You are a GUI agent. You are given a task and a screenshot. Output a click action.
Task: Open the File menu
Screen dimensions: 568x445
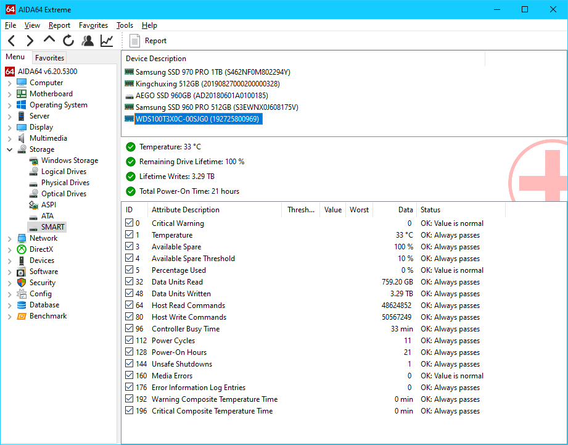point(10,25)
